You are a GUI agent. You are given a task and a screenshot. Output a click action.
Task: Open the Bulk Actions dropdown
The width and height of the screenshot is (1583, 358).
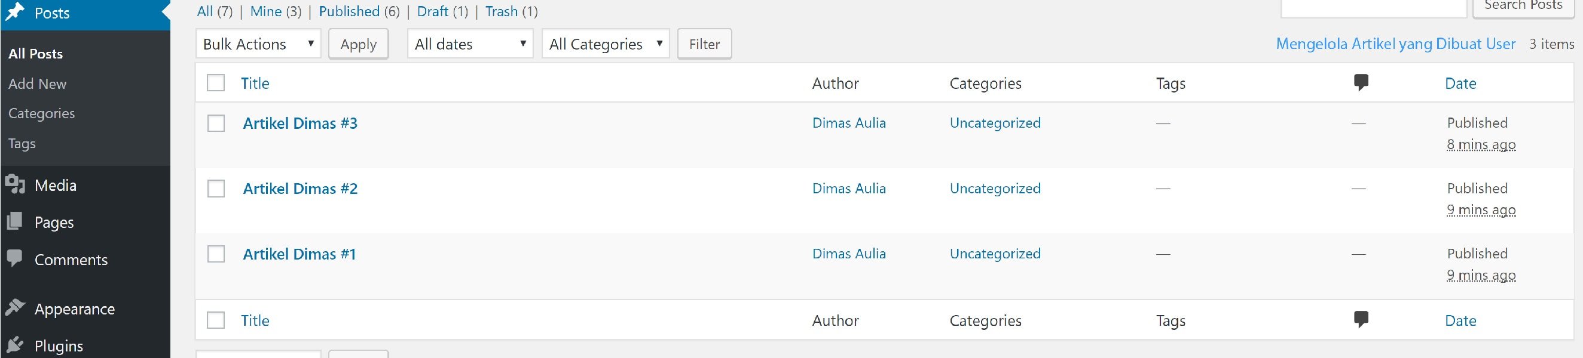(258, 44)
